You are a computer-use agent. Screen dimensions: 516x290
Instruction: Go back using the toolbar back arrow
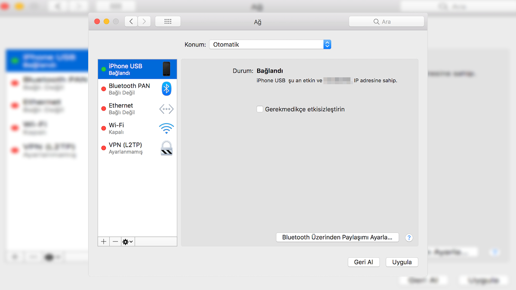(x=131, y=21)
